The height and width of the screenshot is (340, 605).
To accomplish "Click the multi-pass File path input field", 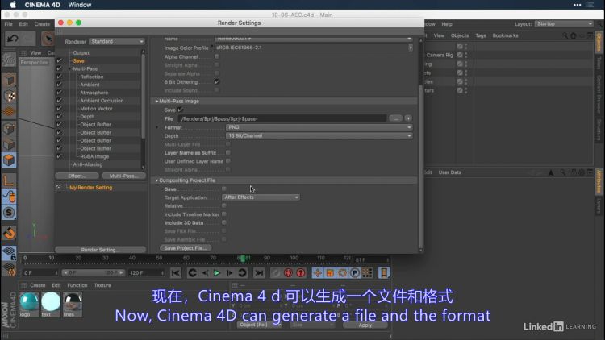I will (x=283, y=118).
